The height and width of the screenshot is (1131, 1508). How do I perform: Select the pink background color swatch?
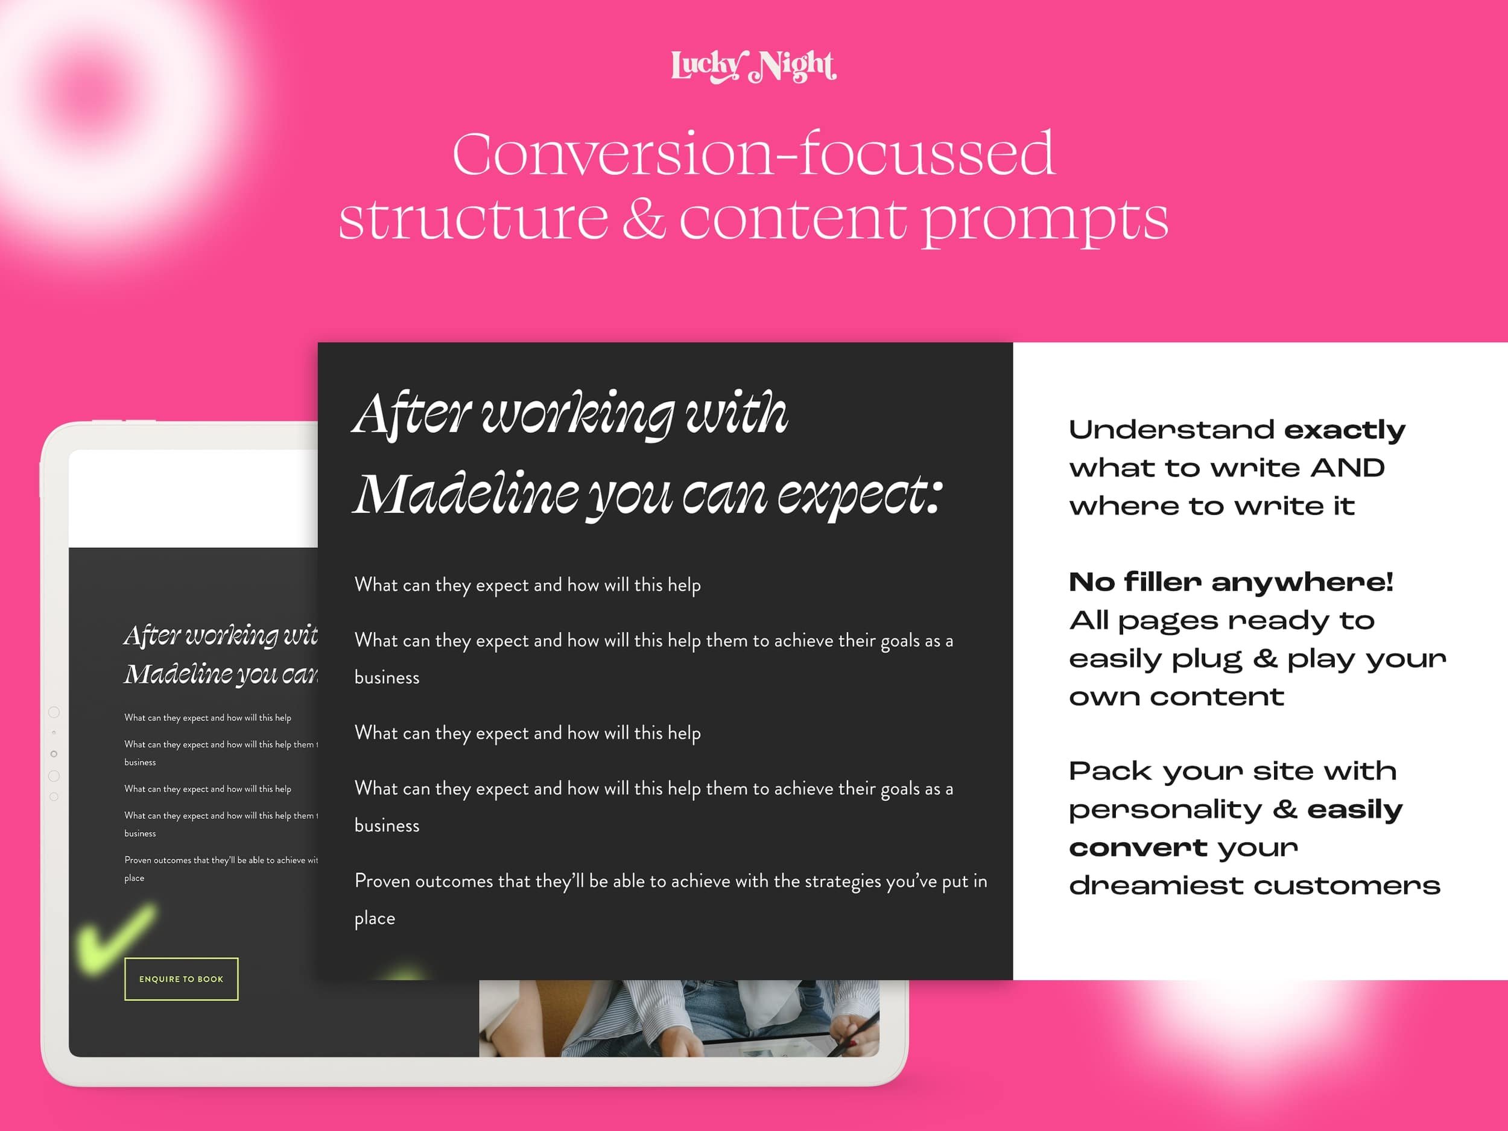(x=1306, y=119)
